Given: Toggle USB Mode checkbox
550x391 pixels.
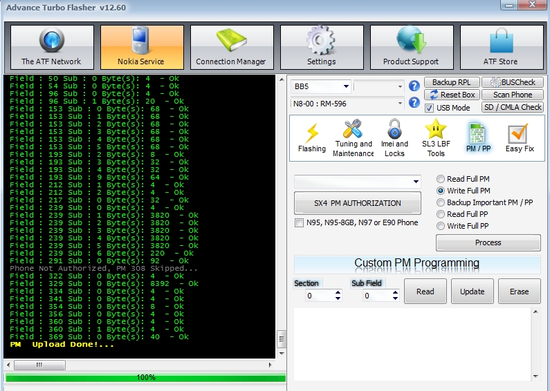Looking at the screenshot, I should click(429, 108).
